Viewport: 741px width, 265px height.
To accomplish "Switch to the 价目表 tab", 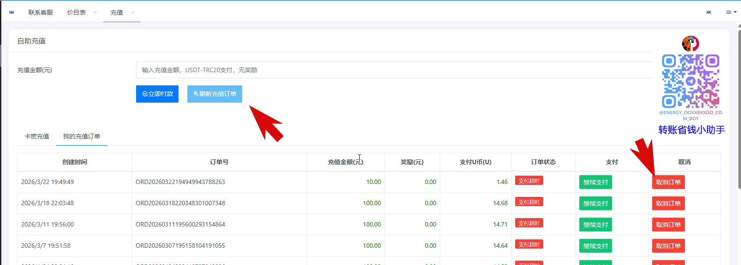I will (76, 12).
